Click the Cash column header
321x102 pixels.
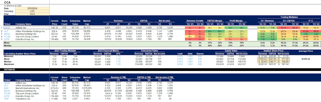(180, 53)
